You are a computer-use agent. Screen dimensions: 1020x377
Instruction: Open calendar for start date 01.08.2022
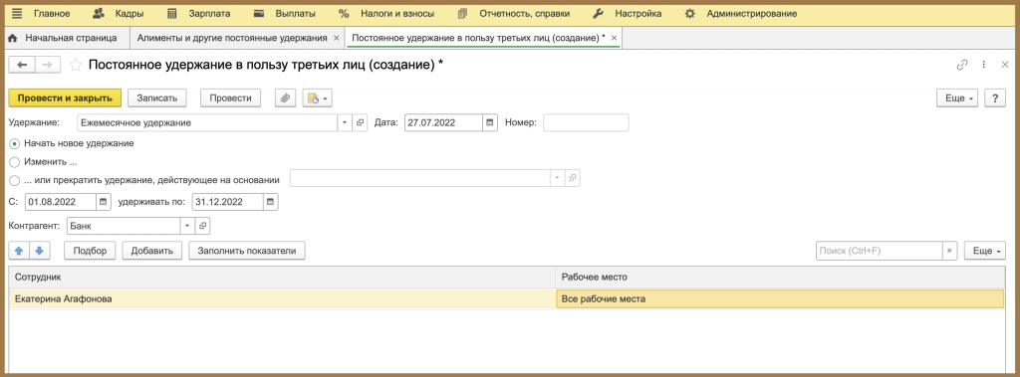click(104, 202)
